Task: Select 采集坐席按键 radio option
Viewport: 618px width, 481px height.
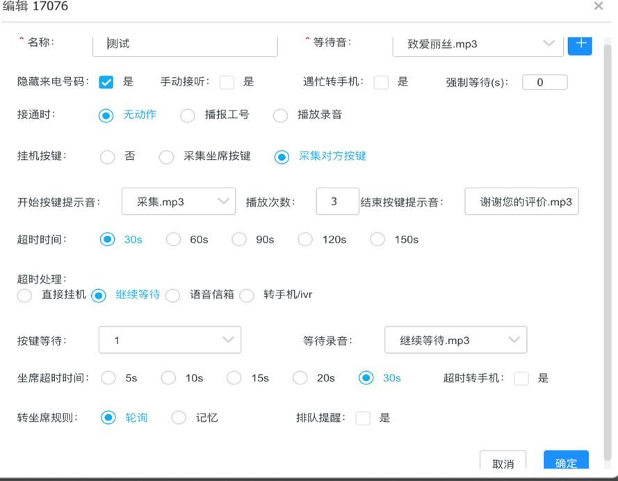Action: (x=167, y=157)
